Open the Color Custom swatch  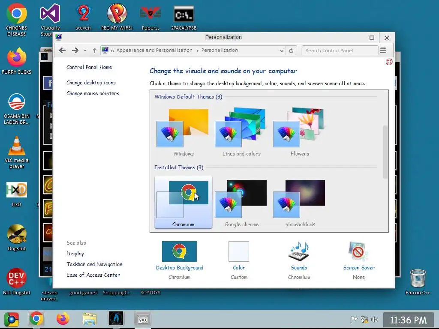(x=238, y=251)
